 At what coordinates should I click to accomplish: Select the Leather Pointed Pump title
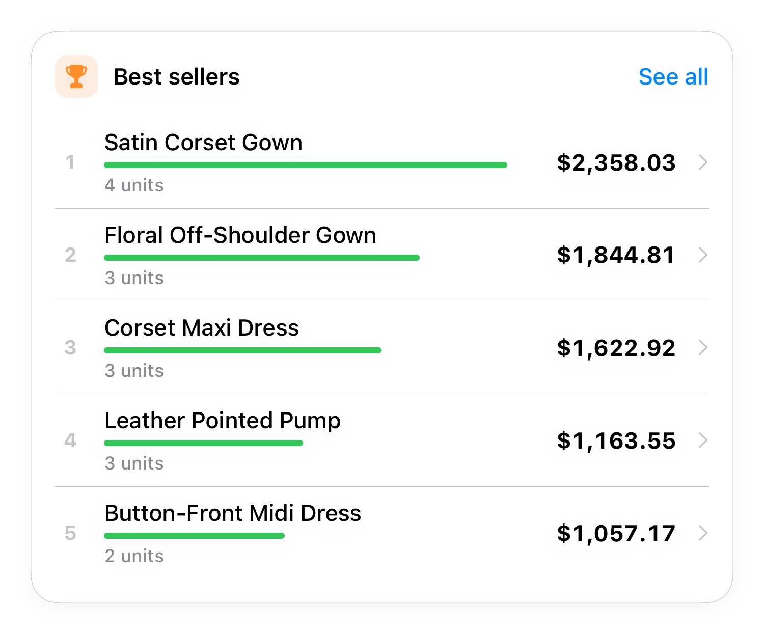[x=223, y=421]
